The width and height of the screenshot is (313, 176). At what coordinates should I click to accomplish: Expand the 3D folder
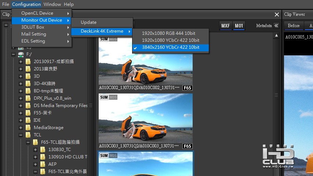pos(21,76)
